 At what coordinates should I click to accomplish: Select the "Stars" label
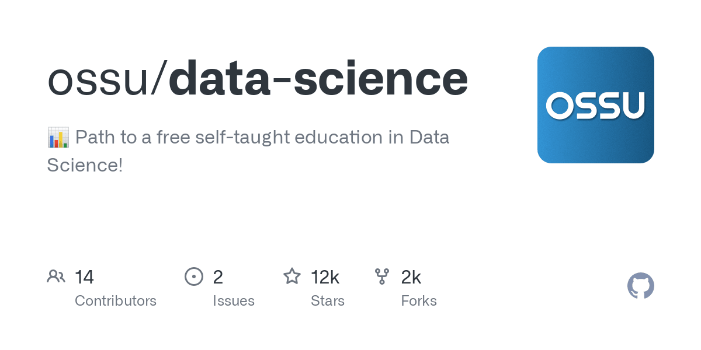(x=328, y=301)
